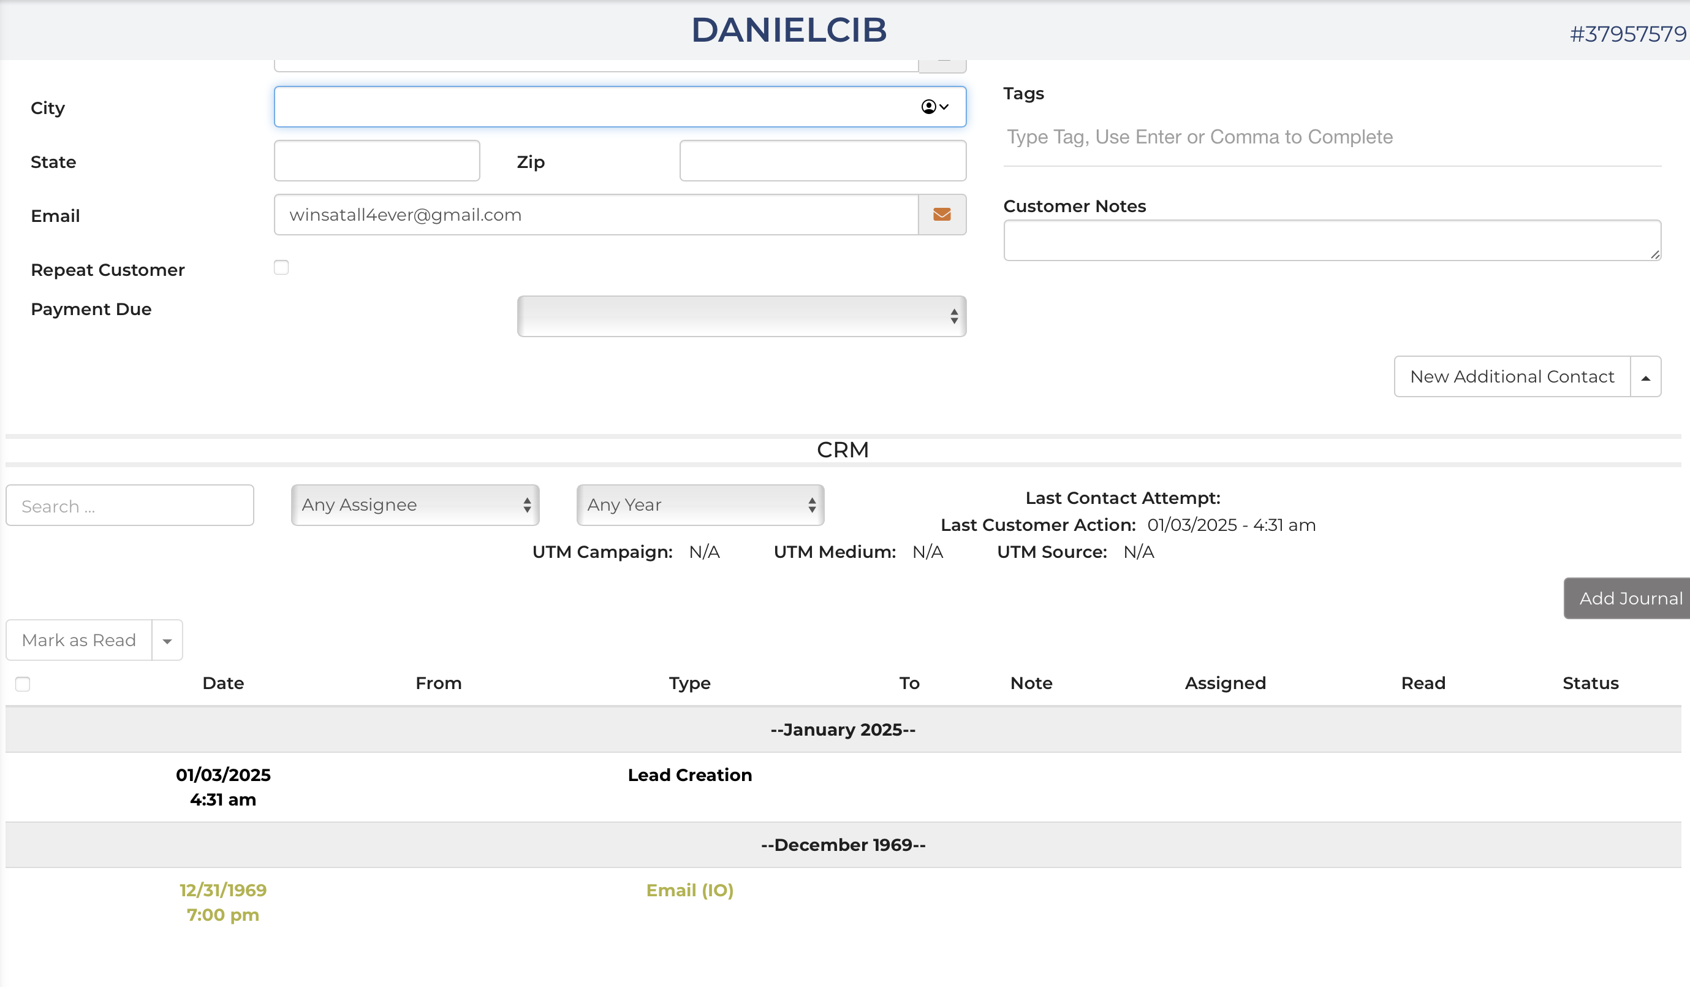
Task: Click the orange envelope email icon
Action: click(942, 215)
